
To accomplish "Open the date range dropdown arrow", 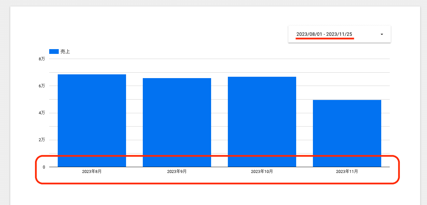I will [382, 34].
